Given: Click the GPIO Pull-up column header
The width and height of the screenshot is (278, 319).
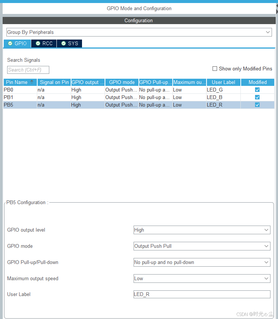Looking at the screenshot, I should point(156,82).
